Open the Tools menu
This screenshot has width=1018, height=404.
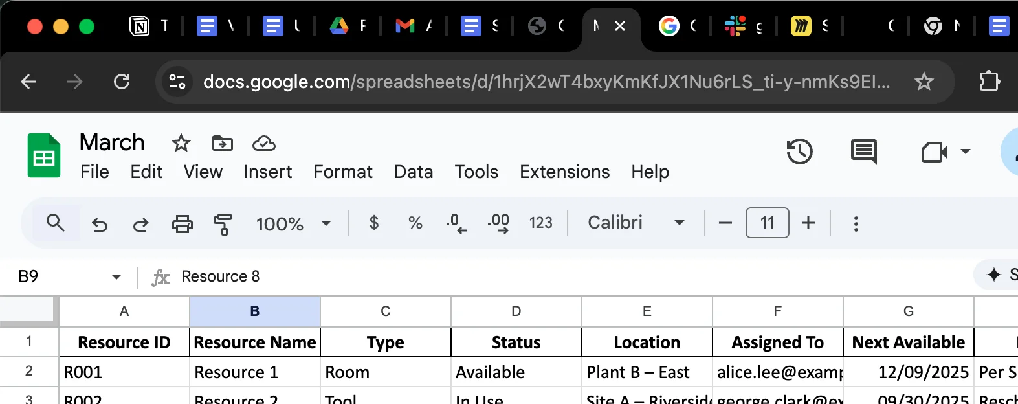coord(476,172)
